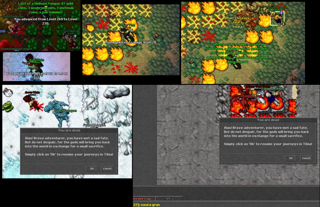
Task: Switch to the NPCs chat tab
Action: click(169, 199)
